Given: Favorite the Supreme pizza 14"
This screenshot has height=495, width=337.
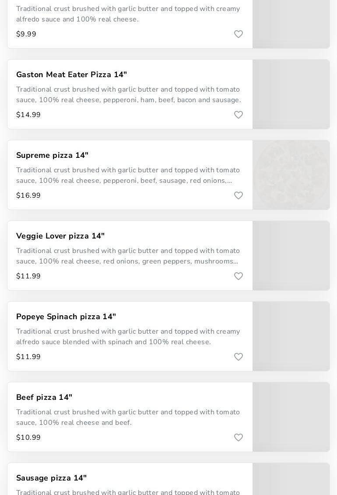Looking at the screenshot, I should click(239, 196).
